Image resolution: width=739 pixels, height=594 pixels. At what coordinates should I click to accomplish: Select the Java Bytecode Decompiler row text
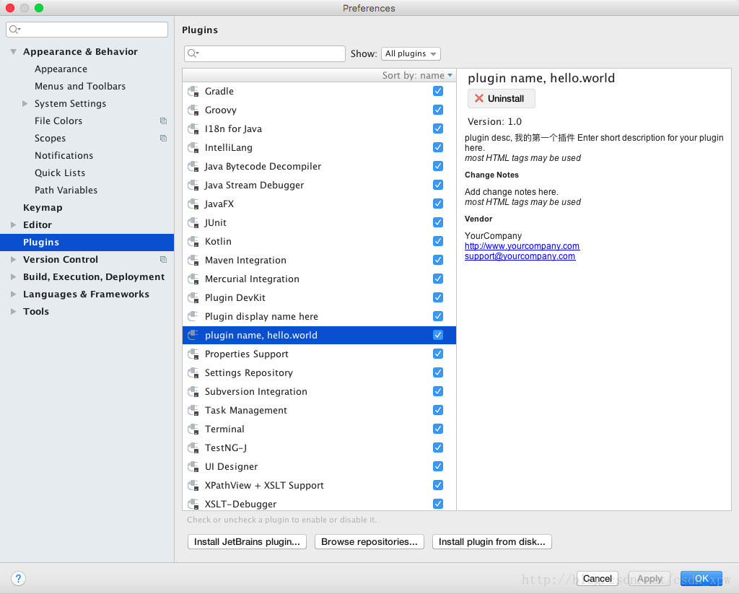263,167
